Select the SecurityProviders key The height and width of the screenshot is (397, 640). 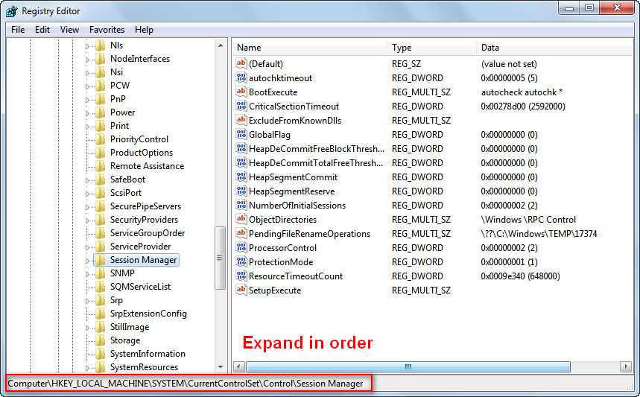coord(144,220)
